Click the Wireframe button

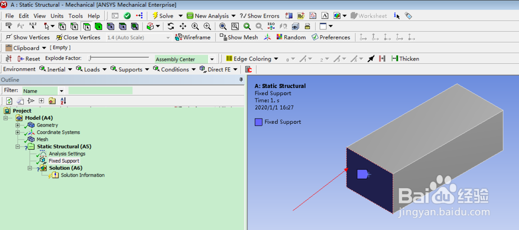(x=193, y=37)
